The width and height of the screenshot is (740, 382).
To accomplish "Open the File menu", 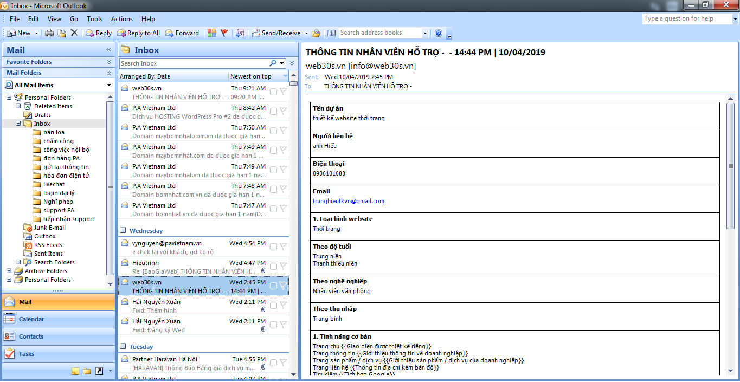I will [15, 19].
